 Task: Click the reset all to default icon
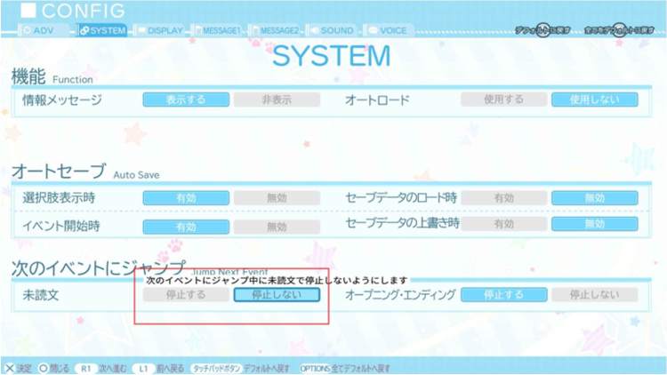pos(622,30)
